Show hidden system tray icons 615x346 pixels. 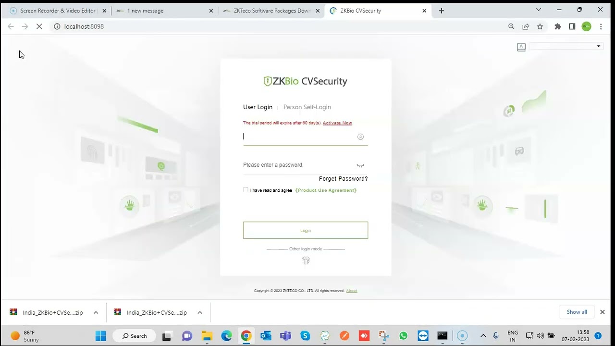483,335
